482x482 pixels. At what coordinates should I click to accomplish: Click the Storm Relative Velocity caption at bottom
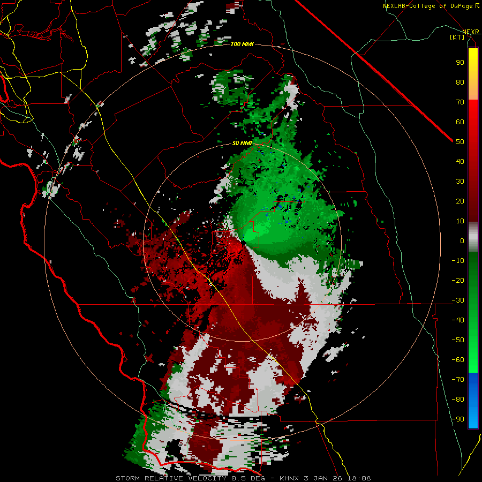(243, 478)
